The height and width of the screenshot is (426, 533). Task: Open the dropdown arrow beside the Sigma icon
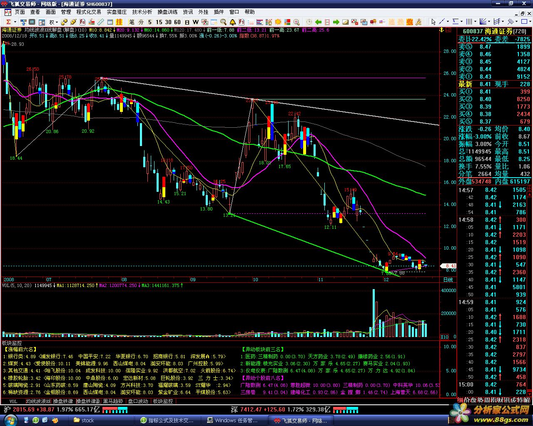click(15, 22)
